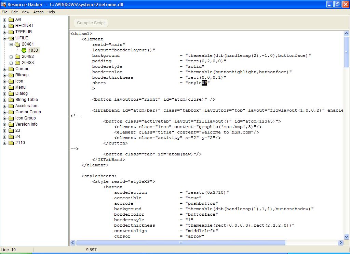350x254 pixels.
Task: Open the View menu
Action: (x=25, y=12)
